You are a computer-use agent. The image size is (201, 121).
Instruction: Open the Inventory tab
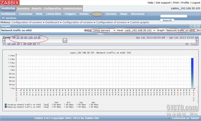tap(23, 8)
